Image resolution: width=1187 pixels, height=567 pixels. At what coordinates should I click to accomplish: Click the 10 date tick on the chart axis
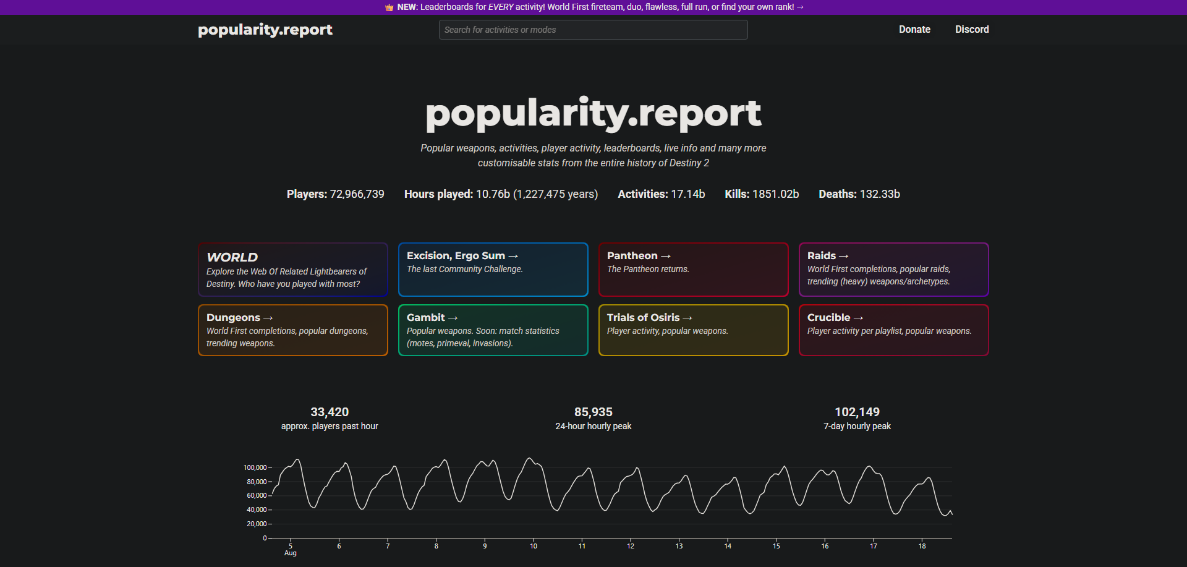click(x=534, y=546)
